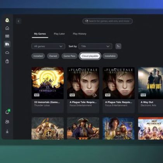Switch to the Play Later tab
Image resolution: width=163 pixels, height=163 pixels.
(59, 34)
